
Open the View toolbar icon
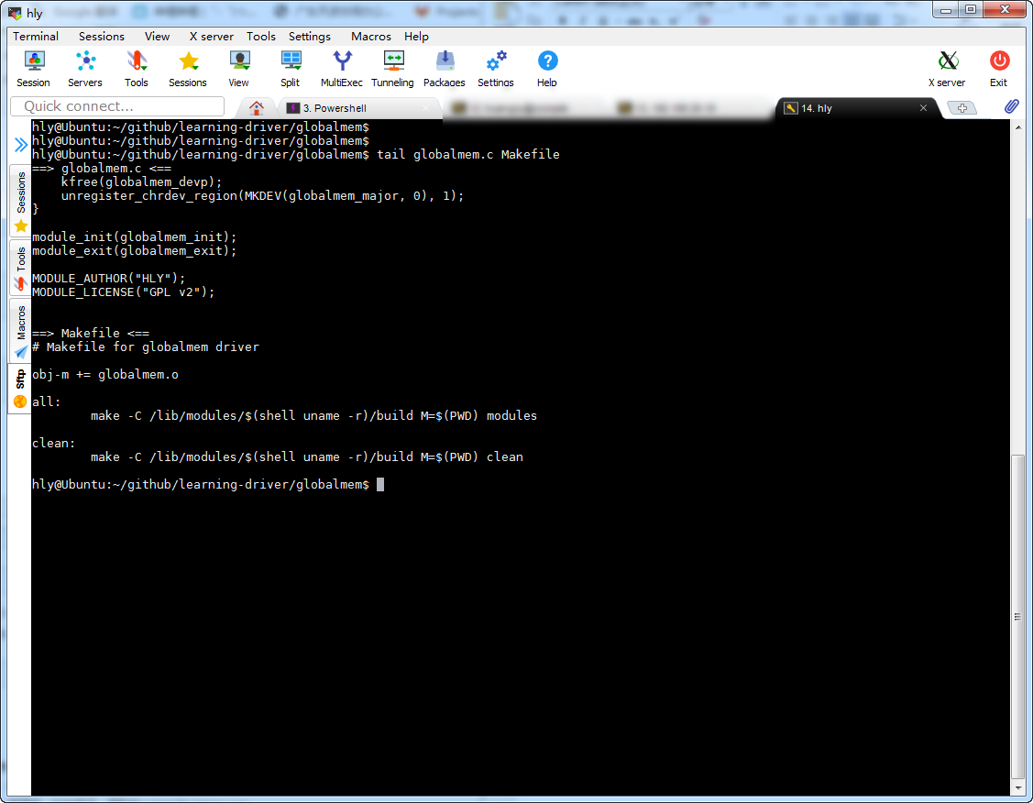click(x=238, y=69)
